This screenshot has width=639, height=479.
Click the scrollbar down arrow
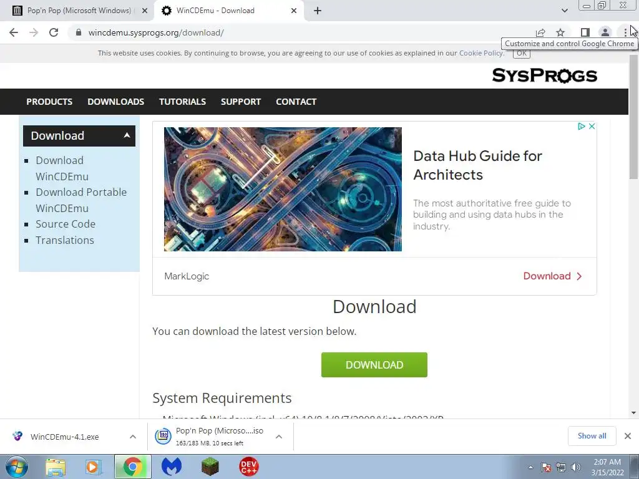point(634,413)
